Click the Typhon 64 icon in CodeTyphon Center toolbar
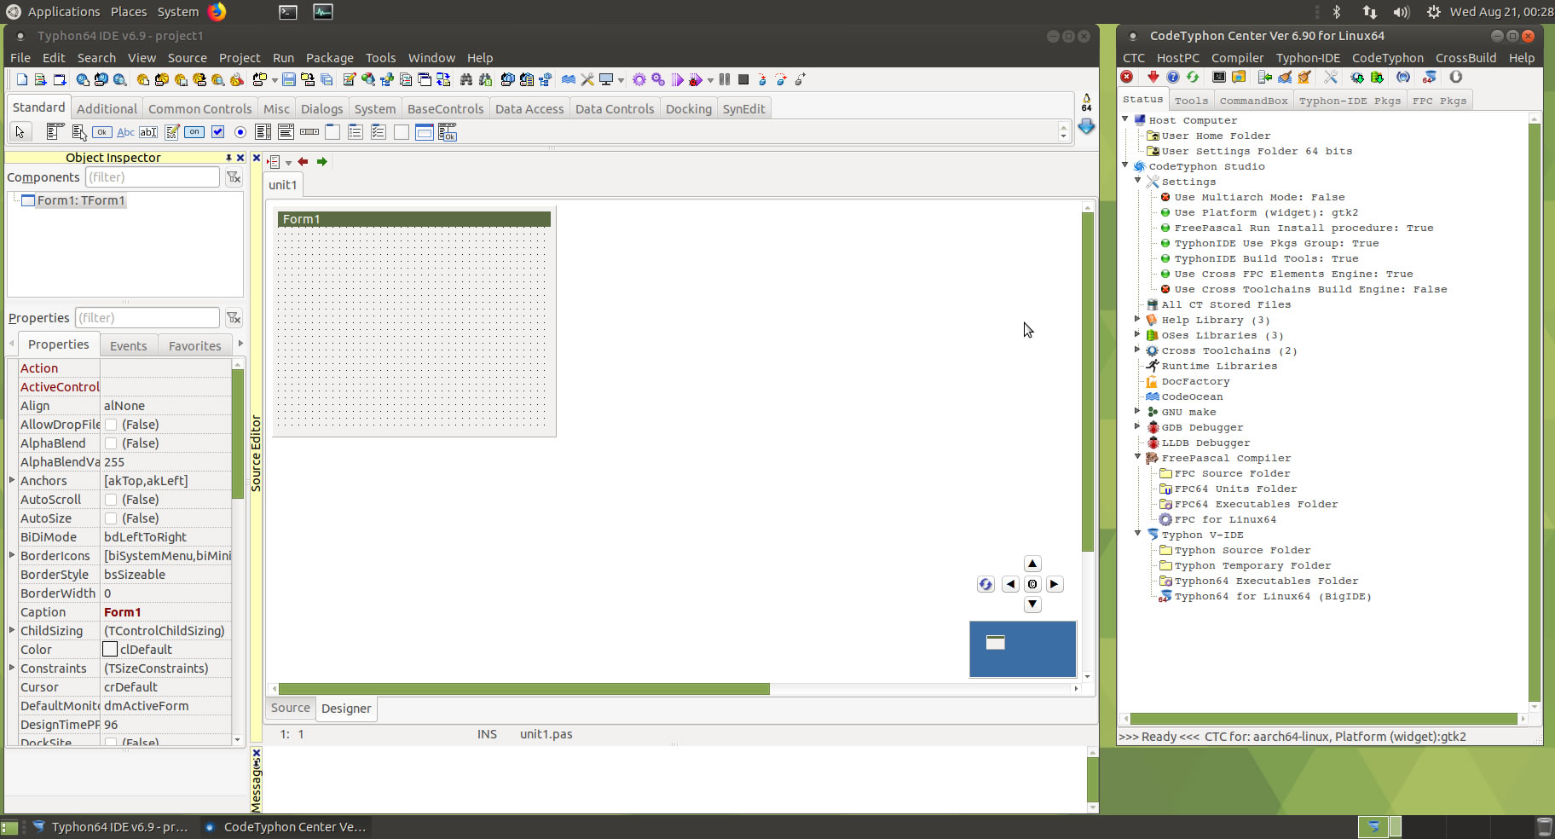 click(x=1430, y=78)
